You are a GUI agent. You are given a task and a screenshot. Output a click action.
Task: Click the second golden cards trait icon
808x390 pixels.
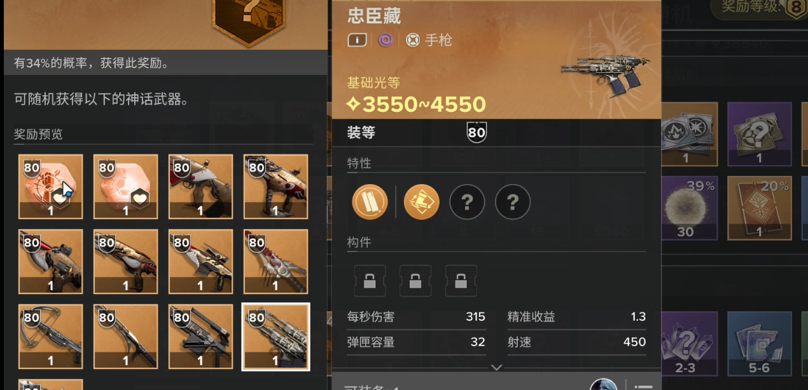421,202
